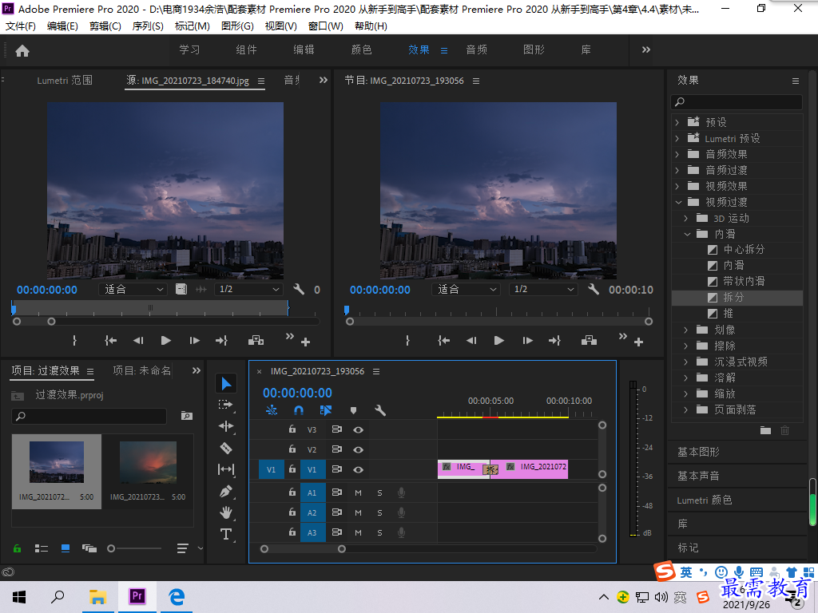Viewport: 818px width, 613px height.
Task: Expand the 页面剥落 folder
Action: click(686, 409)
